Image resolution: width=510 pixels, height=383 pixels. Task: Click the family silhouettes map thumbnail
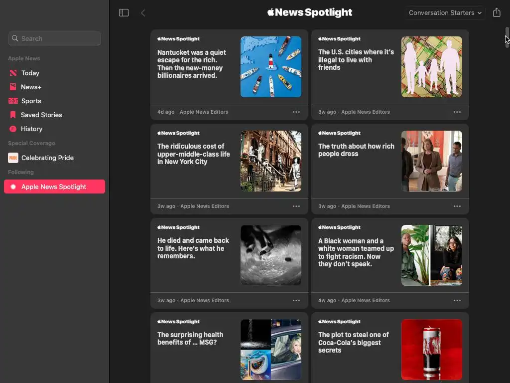click(432, 67)
